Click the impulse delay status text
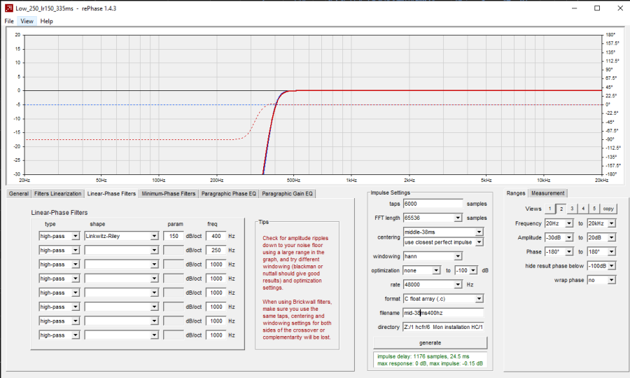The height and width of the screenshot is (378, 630). (x=423, y=356)
